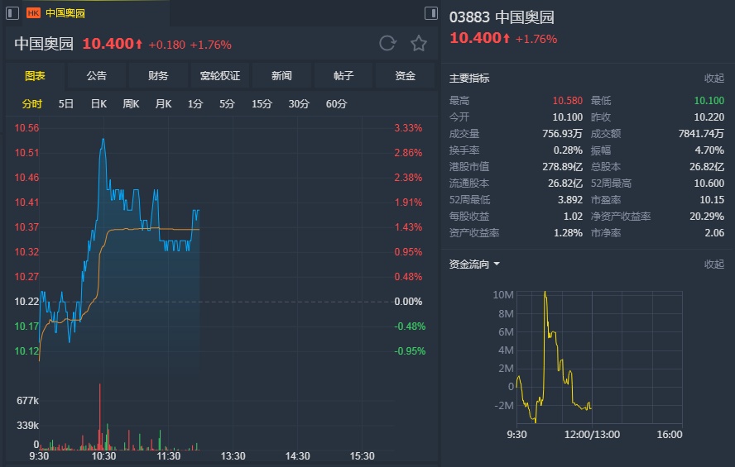Go to the 新闻 tab
Image resolution: width=735 pixels, height=467 pixels.
point(281,76)
